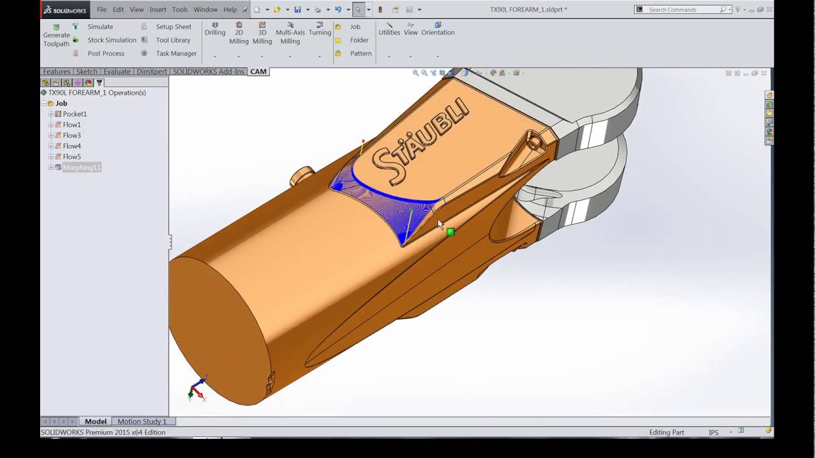815x458 pixels.
Task: Click the Simulate icon
Action: (75, 27)
